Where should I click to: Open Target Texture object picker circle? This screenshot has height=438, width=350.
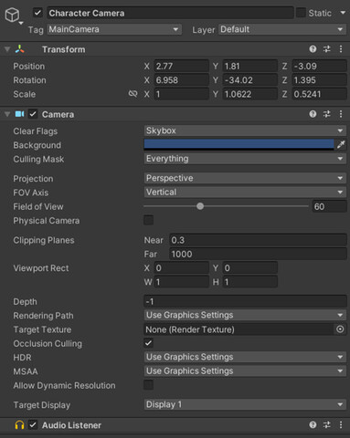(x=340, y=329)
